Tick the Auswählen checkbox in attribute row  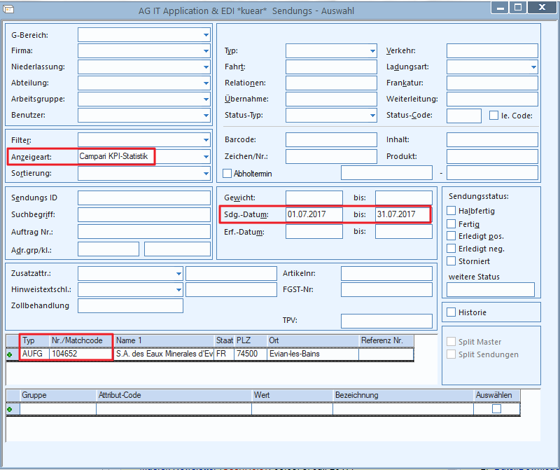click(496, 409)
